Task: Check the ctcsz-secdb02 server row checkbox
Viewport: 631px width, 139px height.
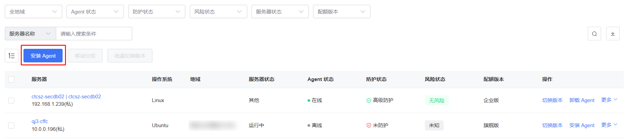Action: click(x=11, y=100)
